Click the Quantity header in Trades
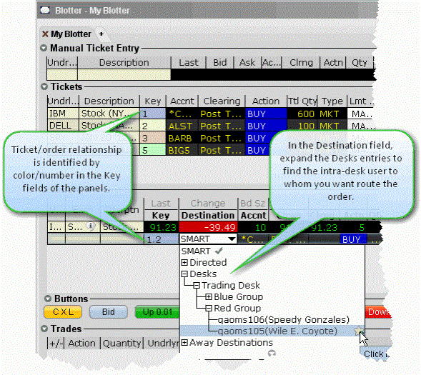Screen dimensions: 421x375 [x=122, y=343]
